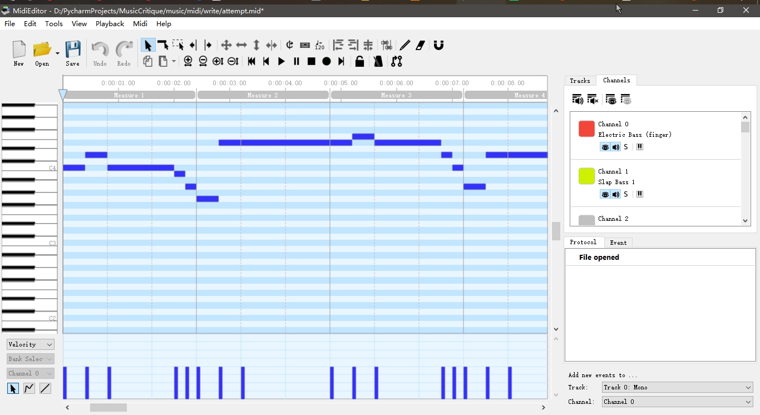Viewport: 760px width, 415px height.
Task: Open the Protocol tab
Action: 583,242
